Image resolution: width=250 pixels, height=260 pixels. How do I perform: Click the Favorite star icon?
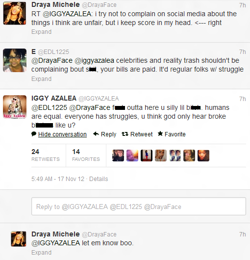(x=160, y=133)
